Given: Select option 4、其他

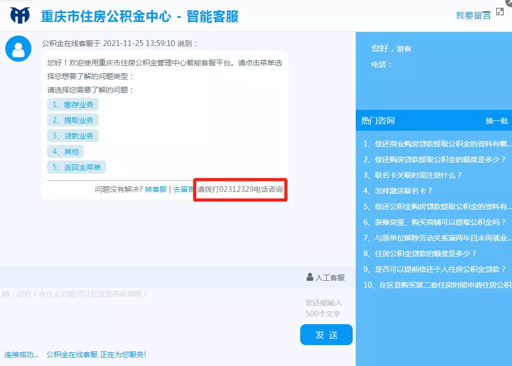Looking at the screenshot, I should tap(66, 152).
